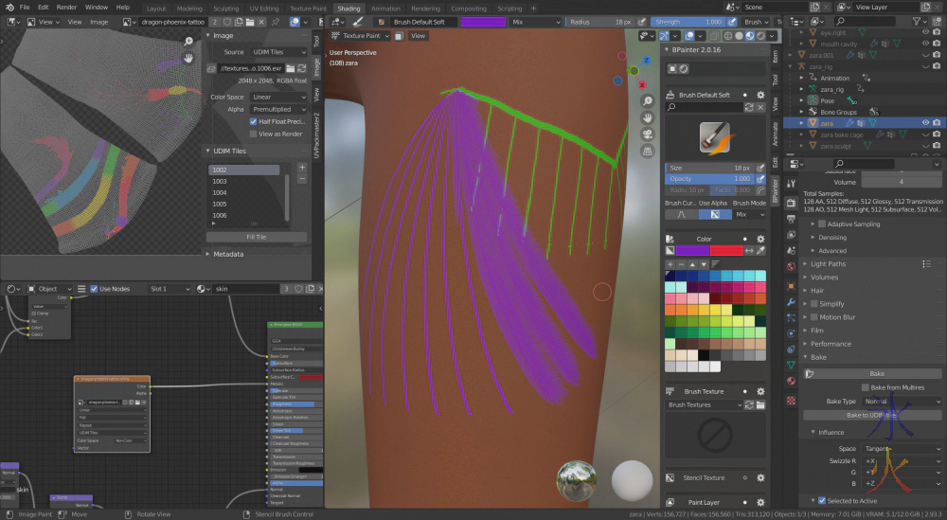Click the Bake button
The height and width of the screenshot is (520, 947).
tap(873, 374)
